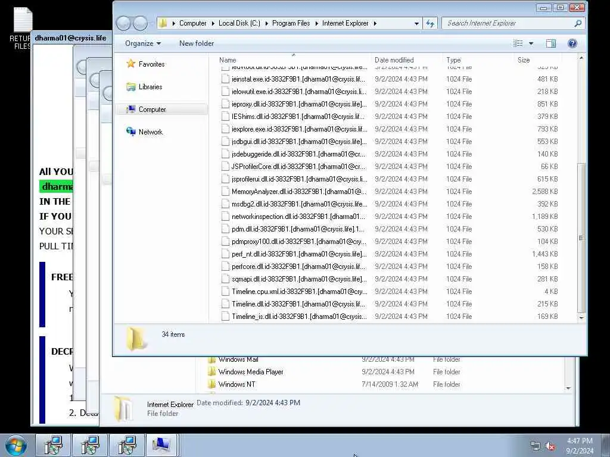Screen dimensions: 610x457
Task: Click Local Disk (C:) in the breadcrumb
Action: (x=239, y=23)
